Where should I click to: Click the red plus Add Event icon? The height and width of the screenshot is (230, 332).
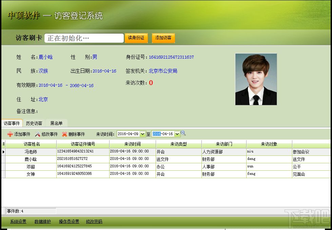[x=10, y=134]
